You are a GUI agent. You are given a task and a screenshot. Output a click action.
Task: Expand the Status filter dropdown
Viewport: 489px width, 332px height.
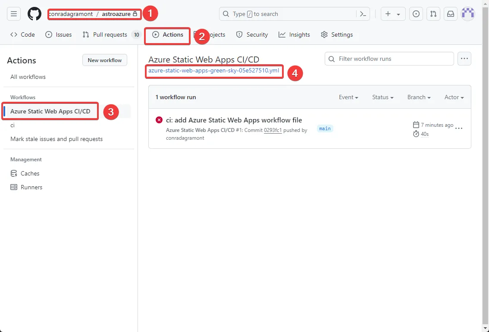pos(382,97)
